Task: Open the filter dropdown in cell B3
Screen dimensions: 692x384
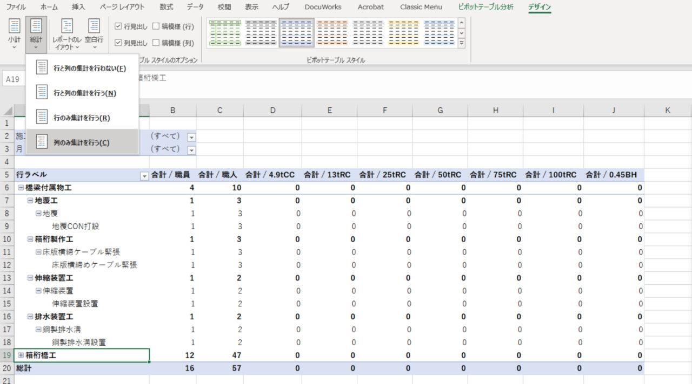Action: tap(191, 150)
